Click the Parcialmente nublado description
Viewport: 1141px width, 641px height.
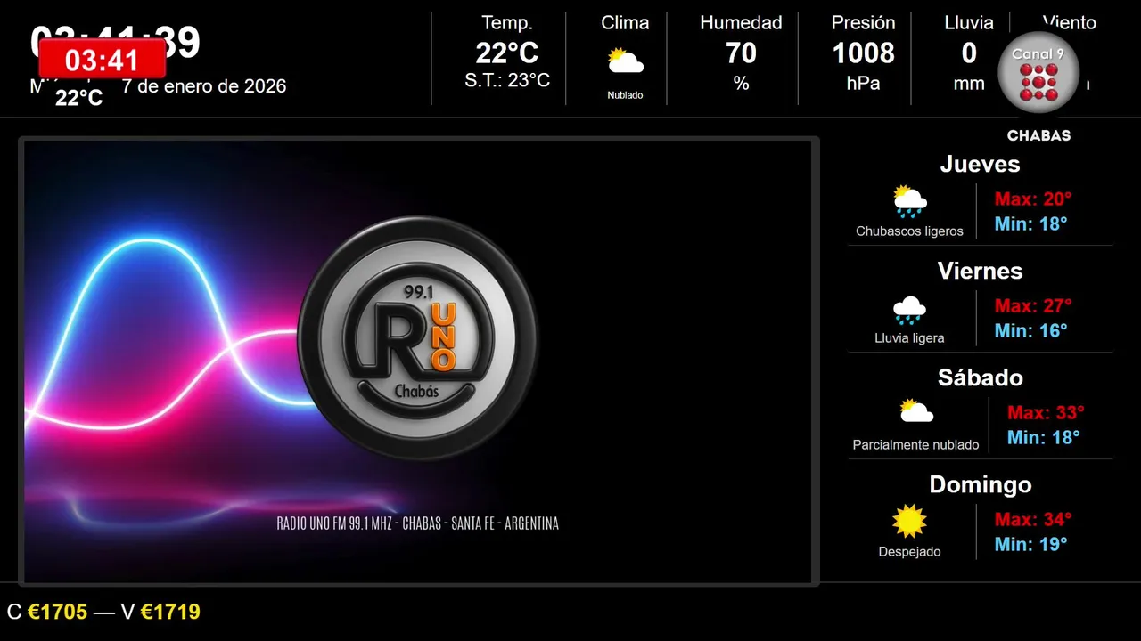915,445
